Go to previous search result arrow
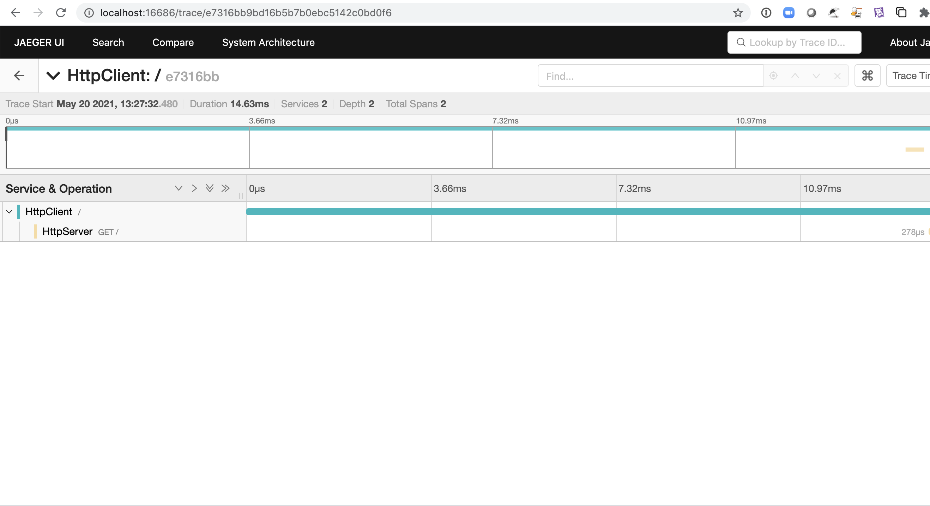 coord(795,76)
